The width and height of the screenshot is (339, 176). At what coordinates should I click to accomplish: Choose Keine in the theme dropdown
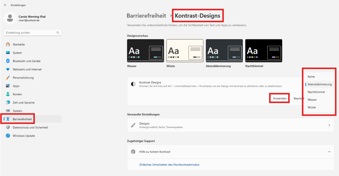click(x=319, y=77)
